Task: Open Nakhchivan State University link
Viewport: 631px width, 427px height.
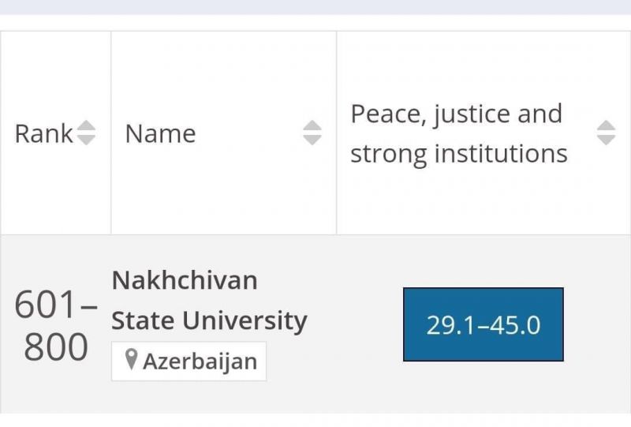Action: tap(209, 300)
